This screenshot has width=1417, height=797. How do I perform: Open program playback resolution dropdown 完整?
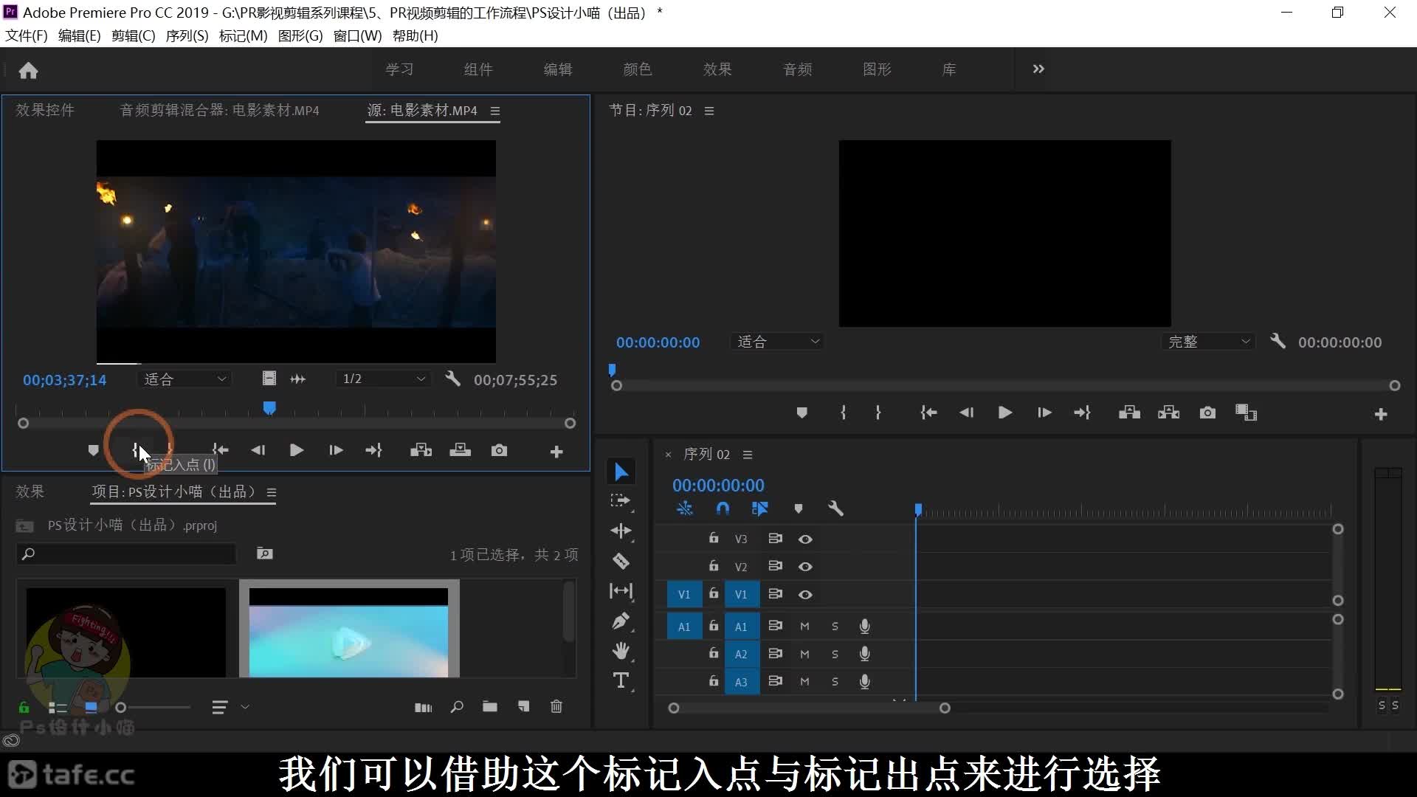(x=1208, y=342)
